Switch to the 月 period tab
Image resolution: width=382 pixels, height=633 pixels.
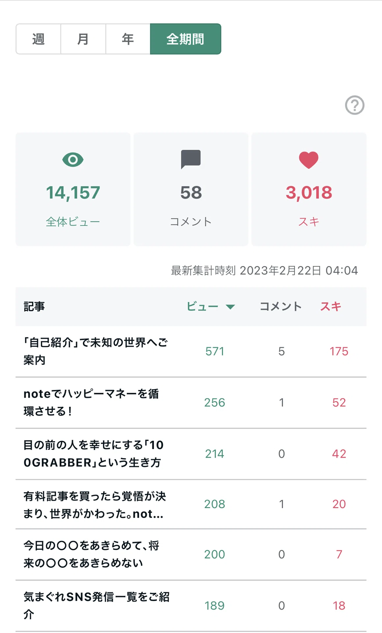[x=83, y=39]
